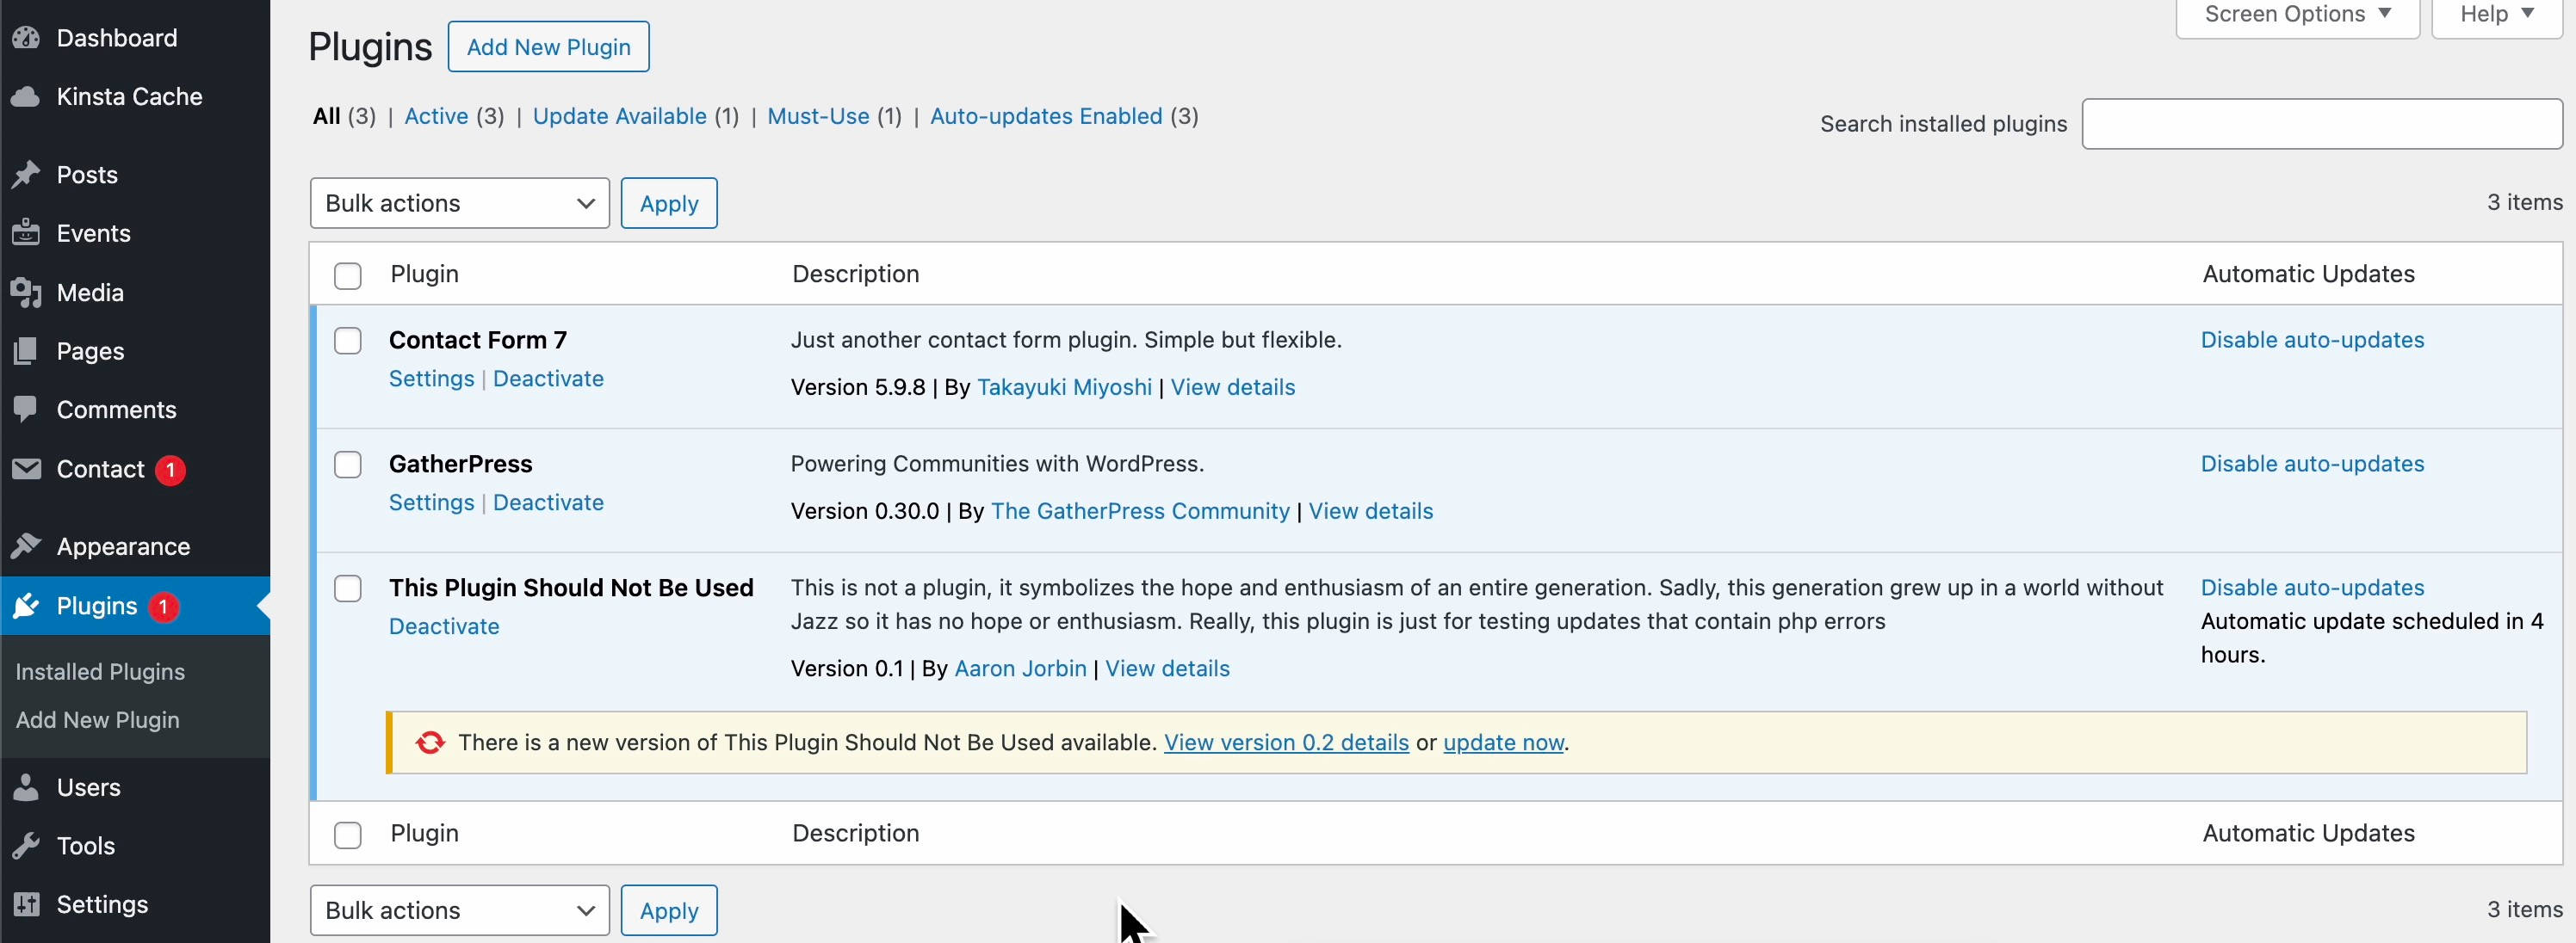Open GatherPress Settings link
The image size is (2576, 943).
[x=431, y=502]
